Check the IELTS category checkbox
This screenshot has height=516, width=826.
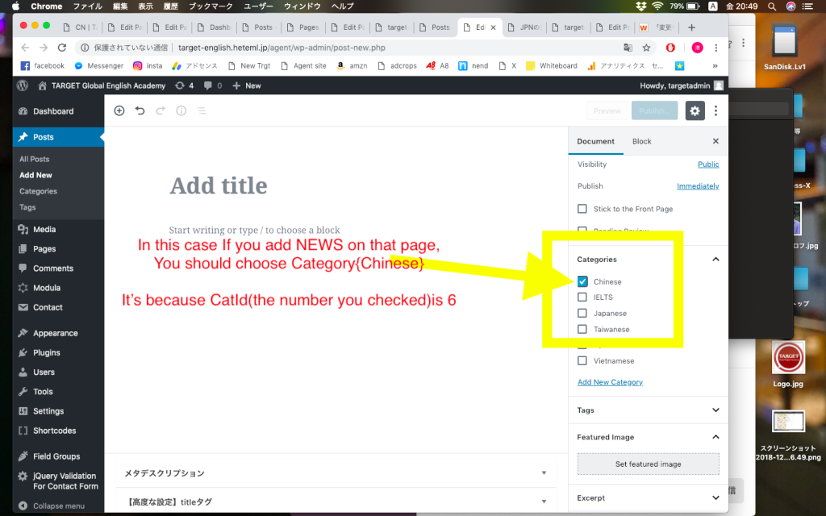coord(582,298)
